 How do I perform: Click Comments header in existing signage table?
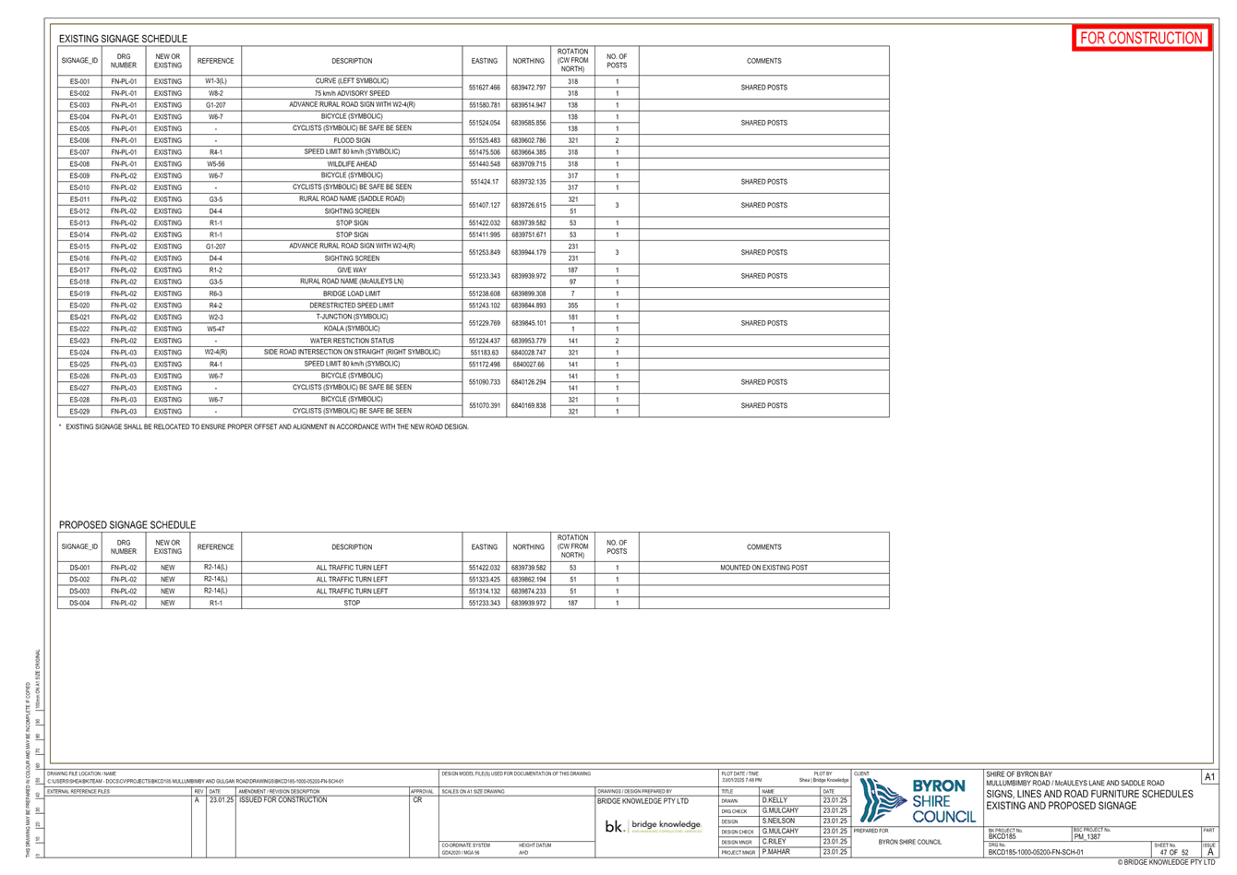763,61
